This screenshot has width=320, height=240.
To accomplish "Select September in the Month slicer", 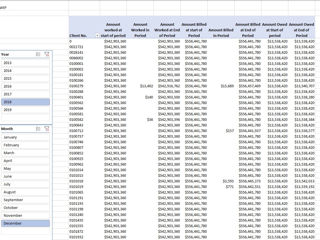I will click(25, 200).
